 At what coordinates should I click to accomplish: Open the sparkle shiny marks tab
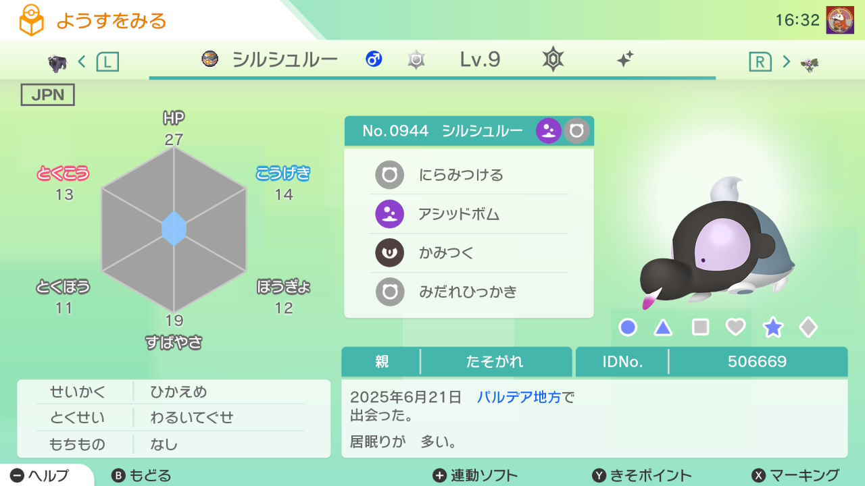click(625, 59)
